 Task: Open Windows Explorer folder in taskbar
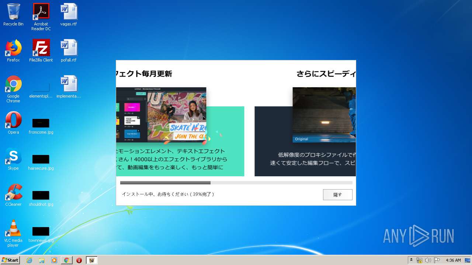(x=42, y=260)
